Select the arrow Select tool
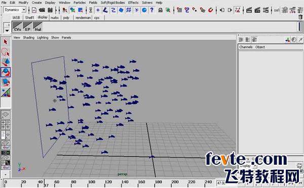This screenshot has width=304, height=188. click(6, 42)
